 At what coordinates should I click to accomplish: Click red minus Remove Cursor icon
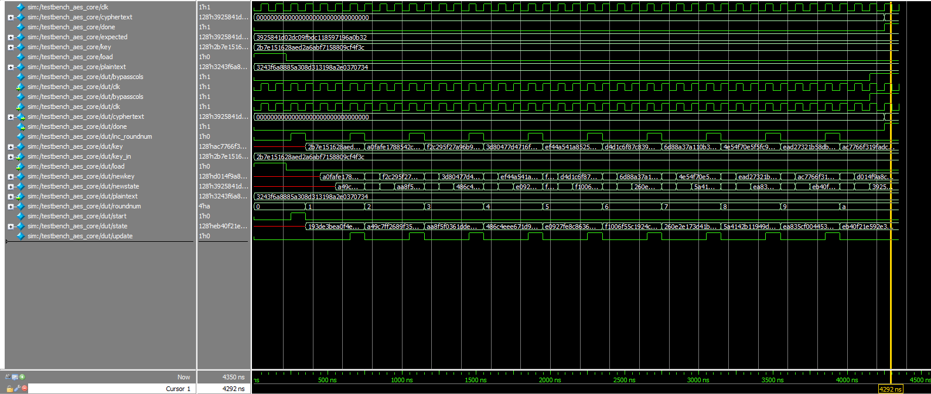pos(25,389)
